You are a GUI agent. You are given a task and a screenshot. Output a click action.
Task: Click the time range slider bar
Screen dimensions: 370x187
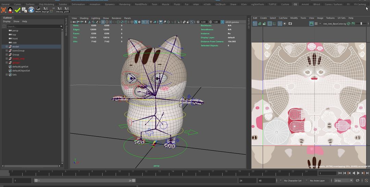(85, 180)
